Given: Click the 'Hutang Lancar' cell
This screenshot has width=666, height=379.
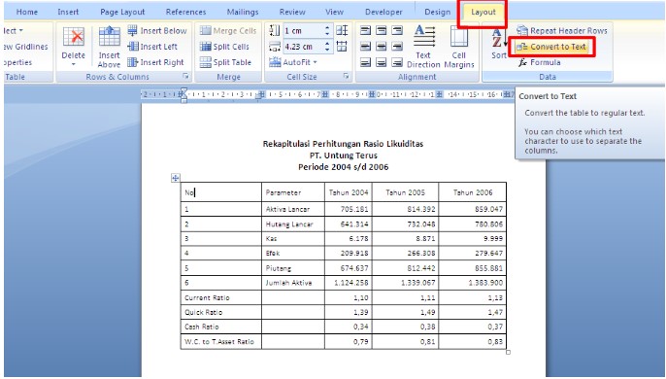Looking at the screenshot, I should click(x=293, y=224).
